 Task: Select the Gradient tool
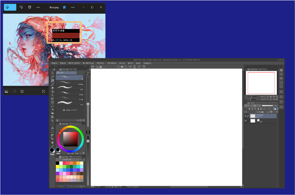tap(52, 117)
